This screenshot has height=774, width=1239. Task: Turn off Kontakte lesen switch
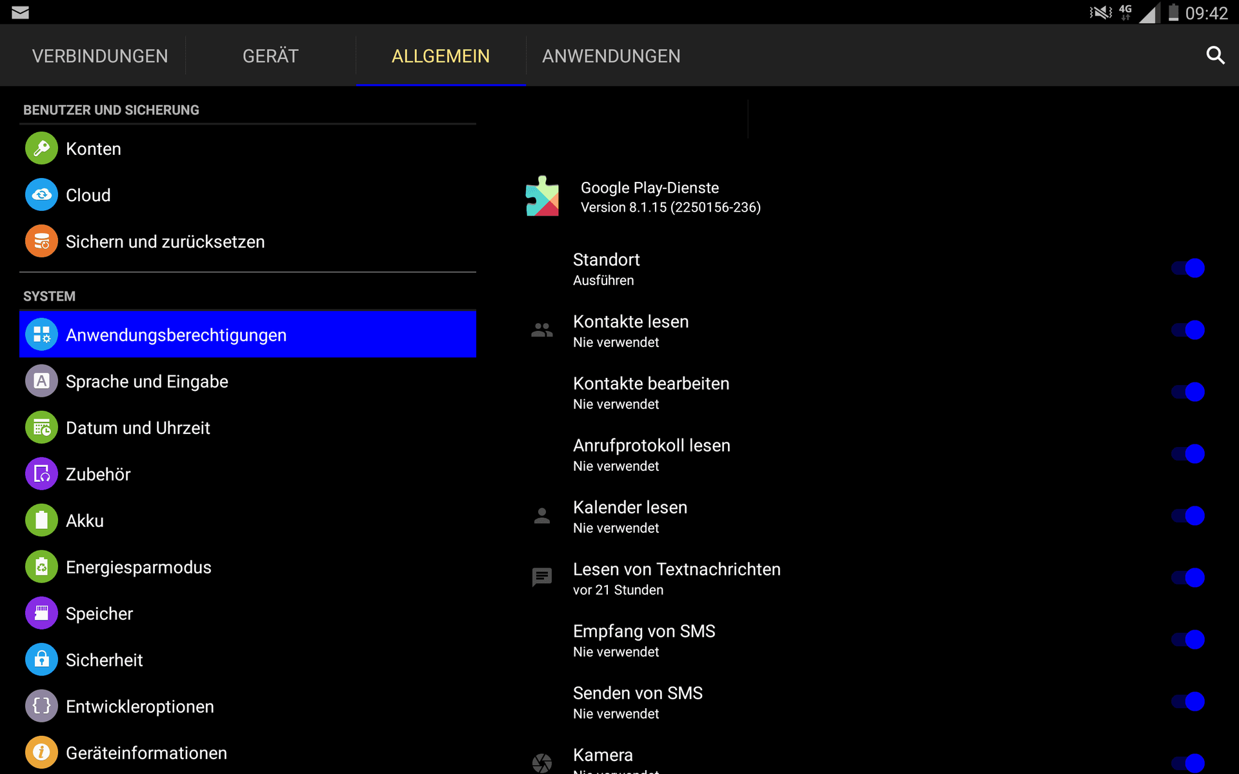[1188, 330]
